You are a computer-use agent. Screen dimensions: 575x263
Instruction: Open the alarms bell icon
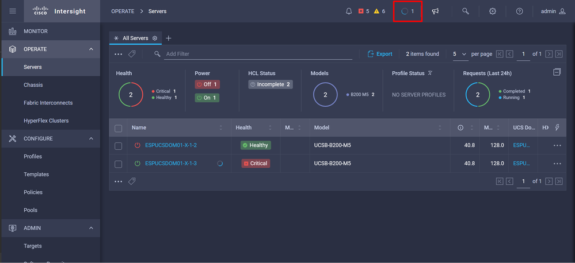click(x=349, y=11)
